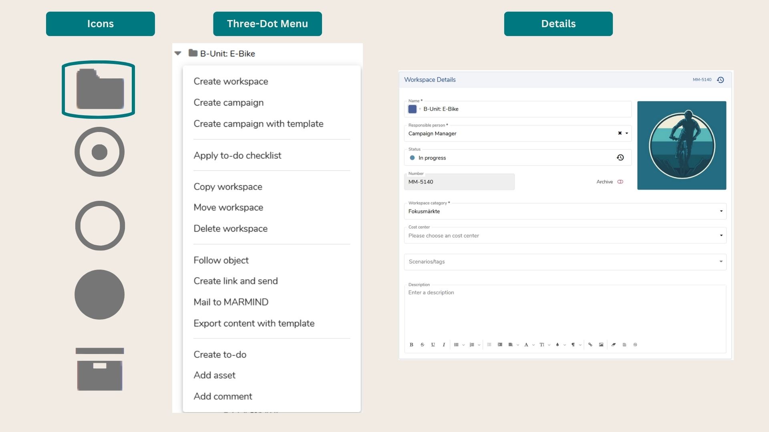Viewport: 769px width, 432px height.
Task: Select Create workspace from the menu
Action: [231, 81]
